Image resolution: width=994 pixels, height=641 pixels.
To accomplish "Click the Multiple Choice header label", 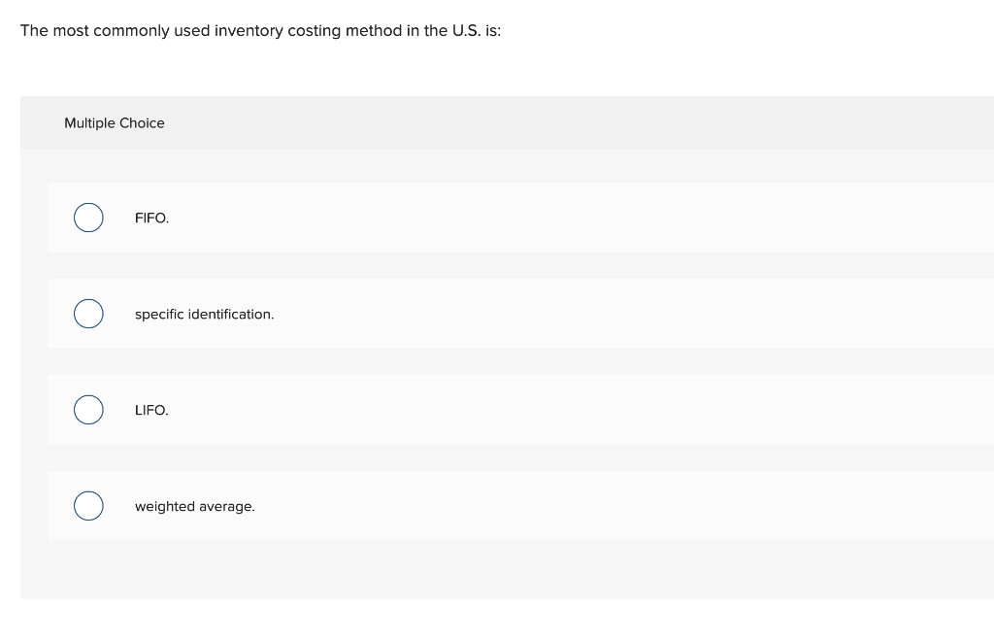I will (114, 122).
